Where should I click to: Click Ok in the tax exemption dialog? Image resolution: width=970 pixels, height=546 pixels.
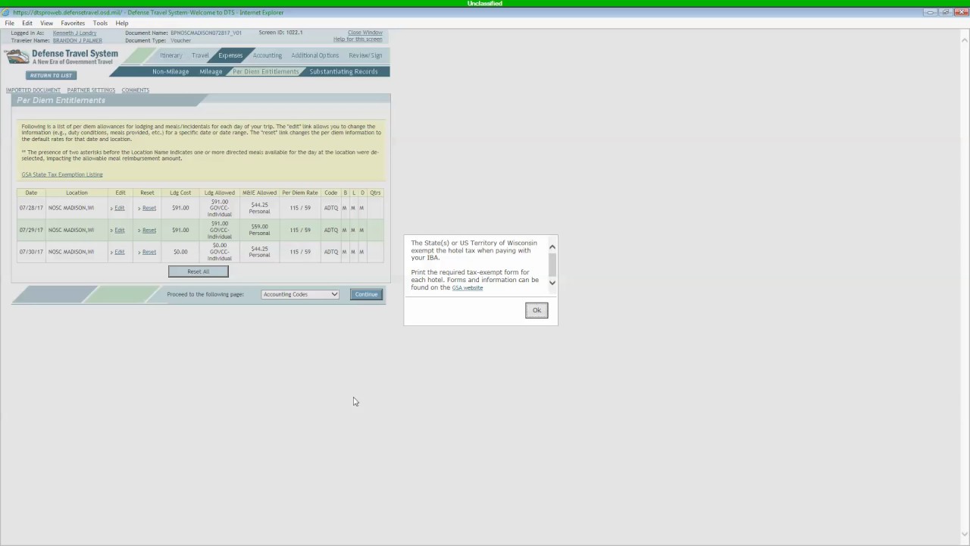[x=537, y=310]
